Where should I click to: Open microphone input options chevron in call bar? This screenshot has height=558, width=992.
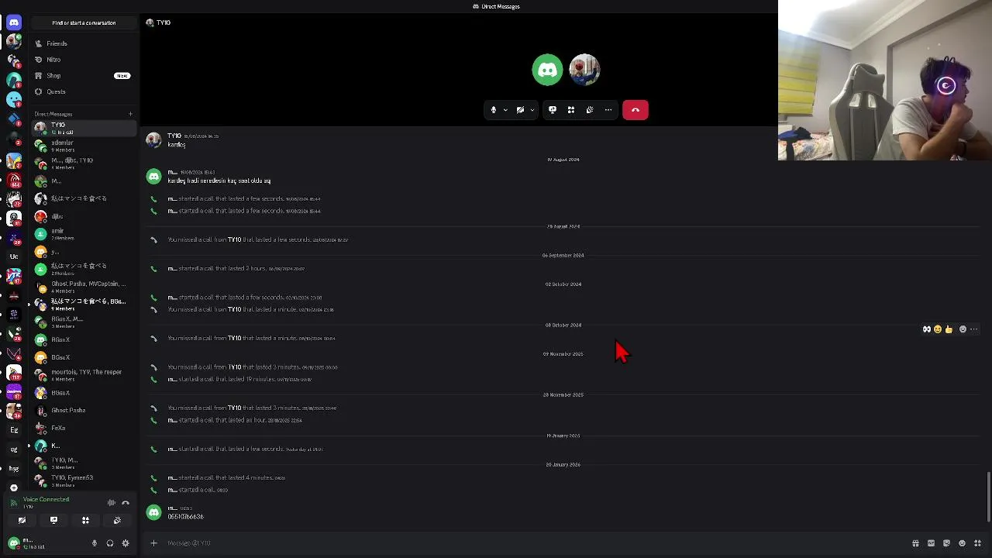click(505, 110)
